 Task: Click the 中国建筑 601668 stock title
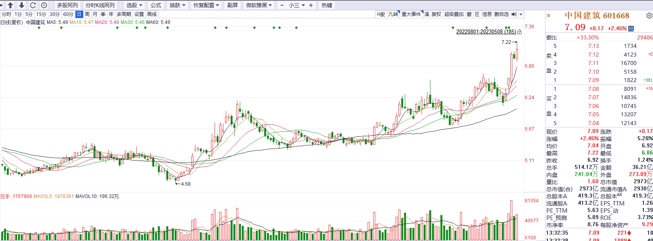(597, 16)
